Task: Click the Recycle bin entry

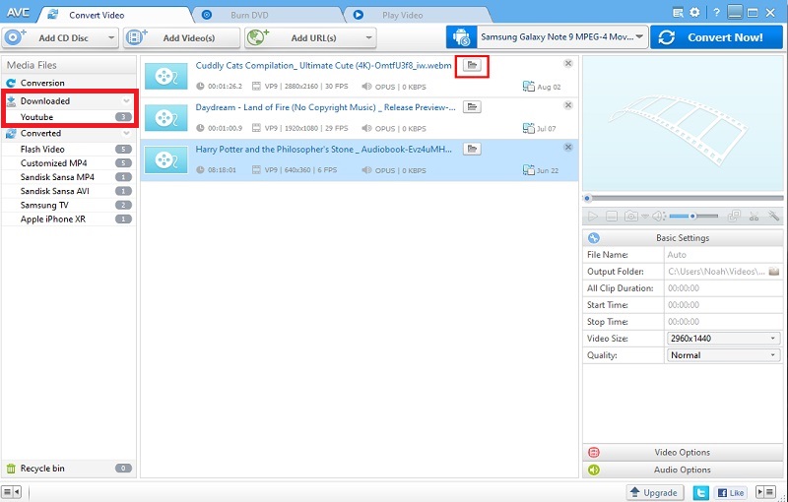Action: point(68,469)
